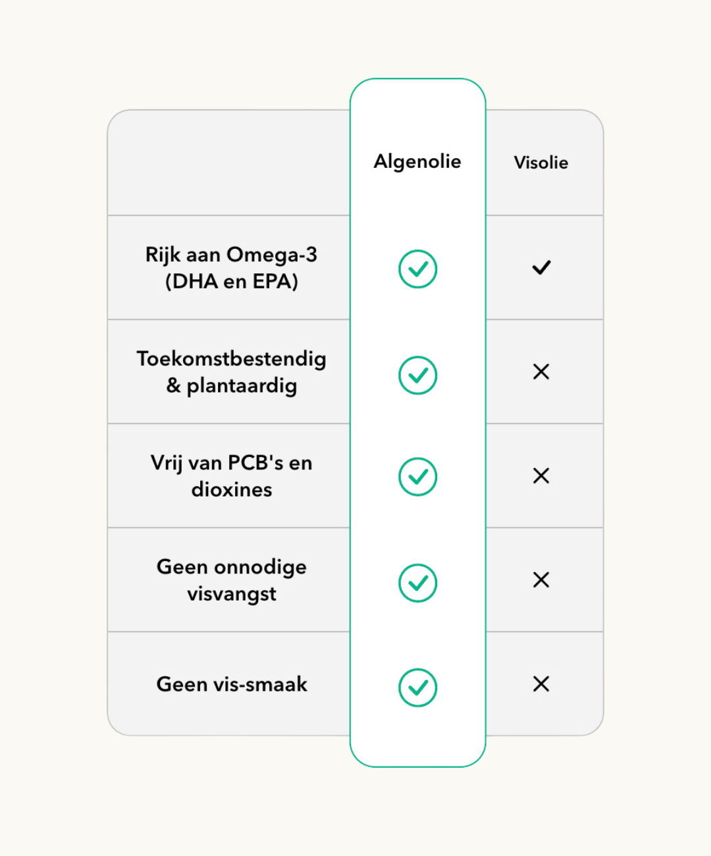The height and width of the screenshot is (856, 711).
Task: Click Algenolie checkmark for Toekomstbestendig row
Action: 417,375
